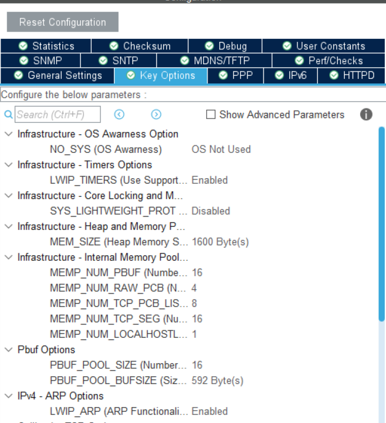Image resolution: width=386 pixels, height=423 pixels.
Task: Click the Reset Configuration button
Action: (x=63, y=22)
